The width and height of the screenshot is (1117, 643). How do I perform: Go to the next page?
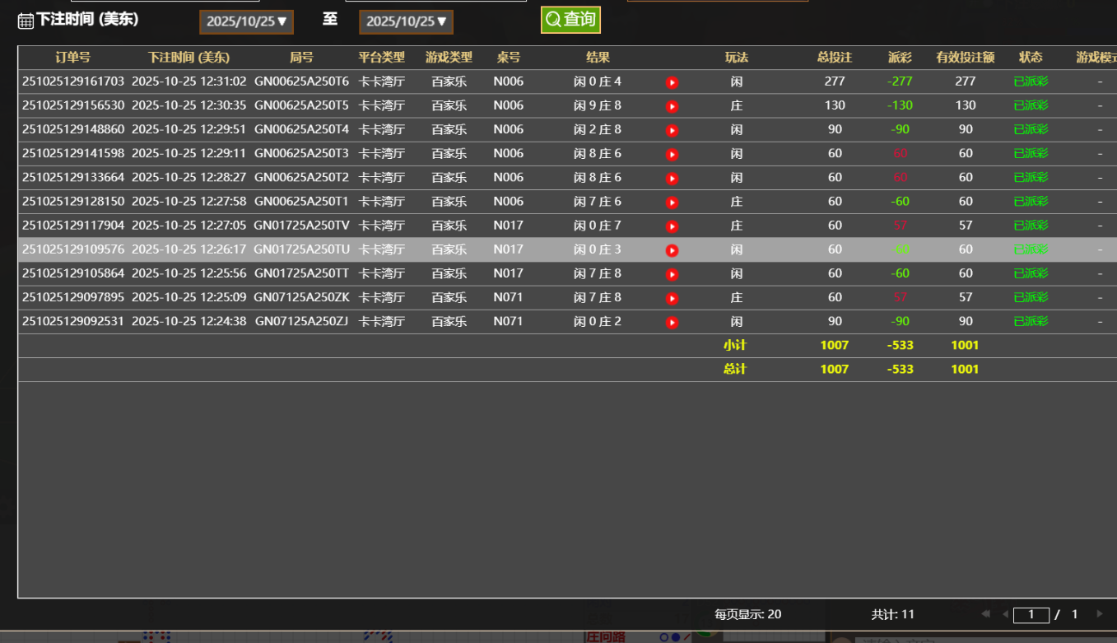tap(1099, 614)
